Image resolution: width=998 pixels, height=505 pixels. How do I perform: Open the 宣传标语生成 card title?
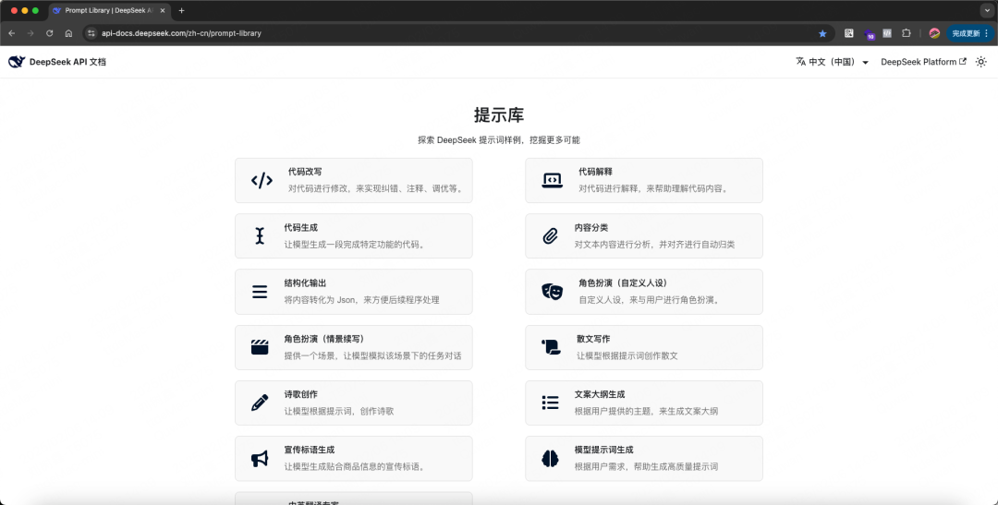pyautogui.click(x=310, y=450)
